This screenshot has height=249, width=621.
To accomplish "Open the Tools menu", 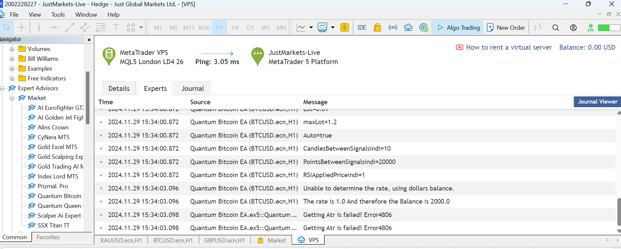I will click(x=58, y=15).
